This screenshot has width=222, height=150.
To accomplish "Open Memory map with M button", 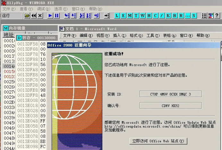I will click(x=130, y=16).
